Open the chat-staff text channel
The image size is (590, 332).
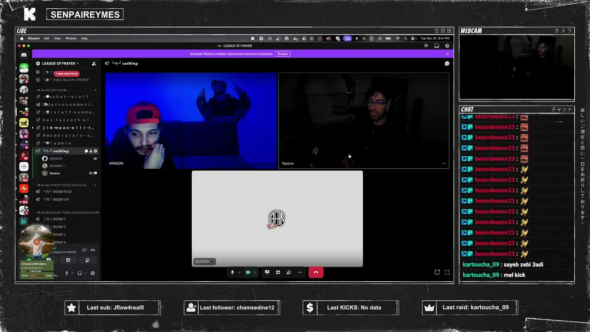66,97
